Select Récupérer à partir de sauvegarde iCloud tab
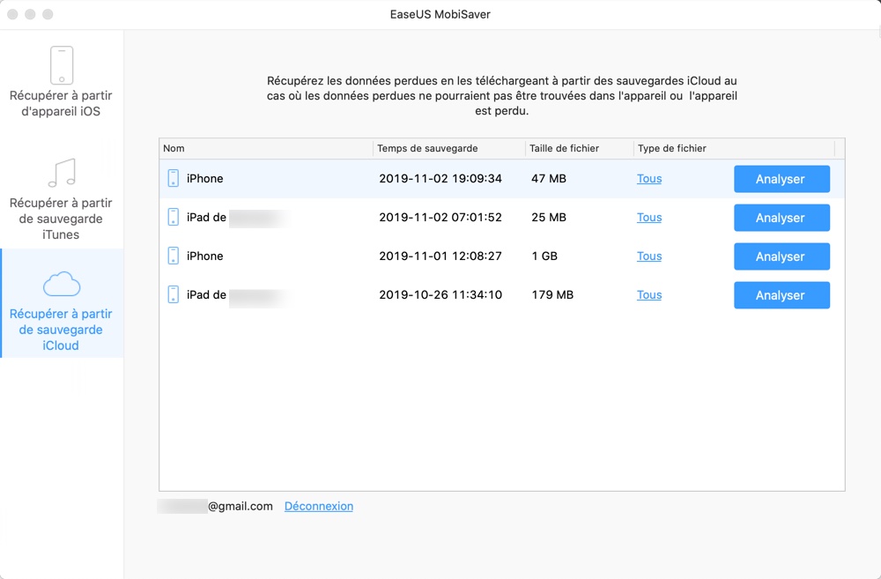Screen dimensions: 881x579 pos(62,329)
